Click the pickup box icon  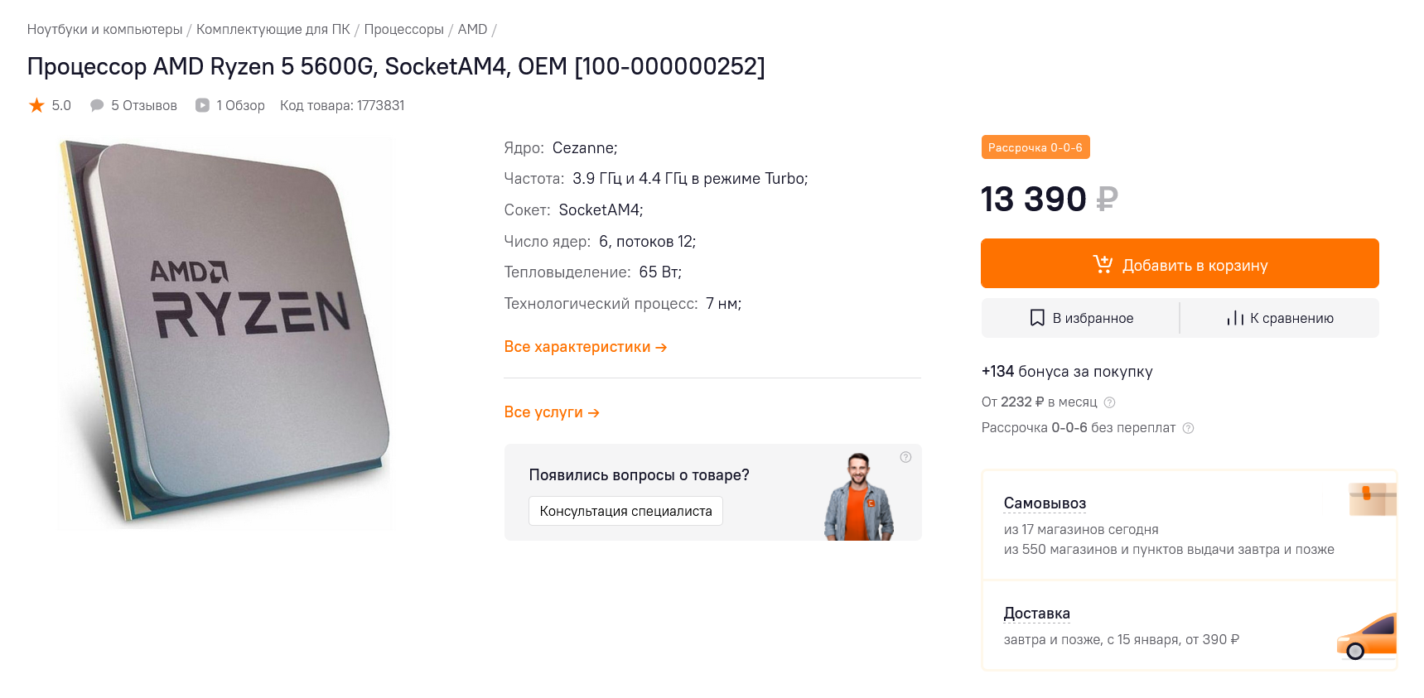point(1372,498)
